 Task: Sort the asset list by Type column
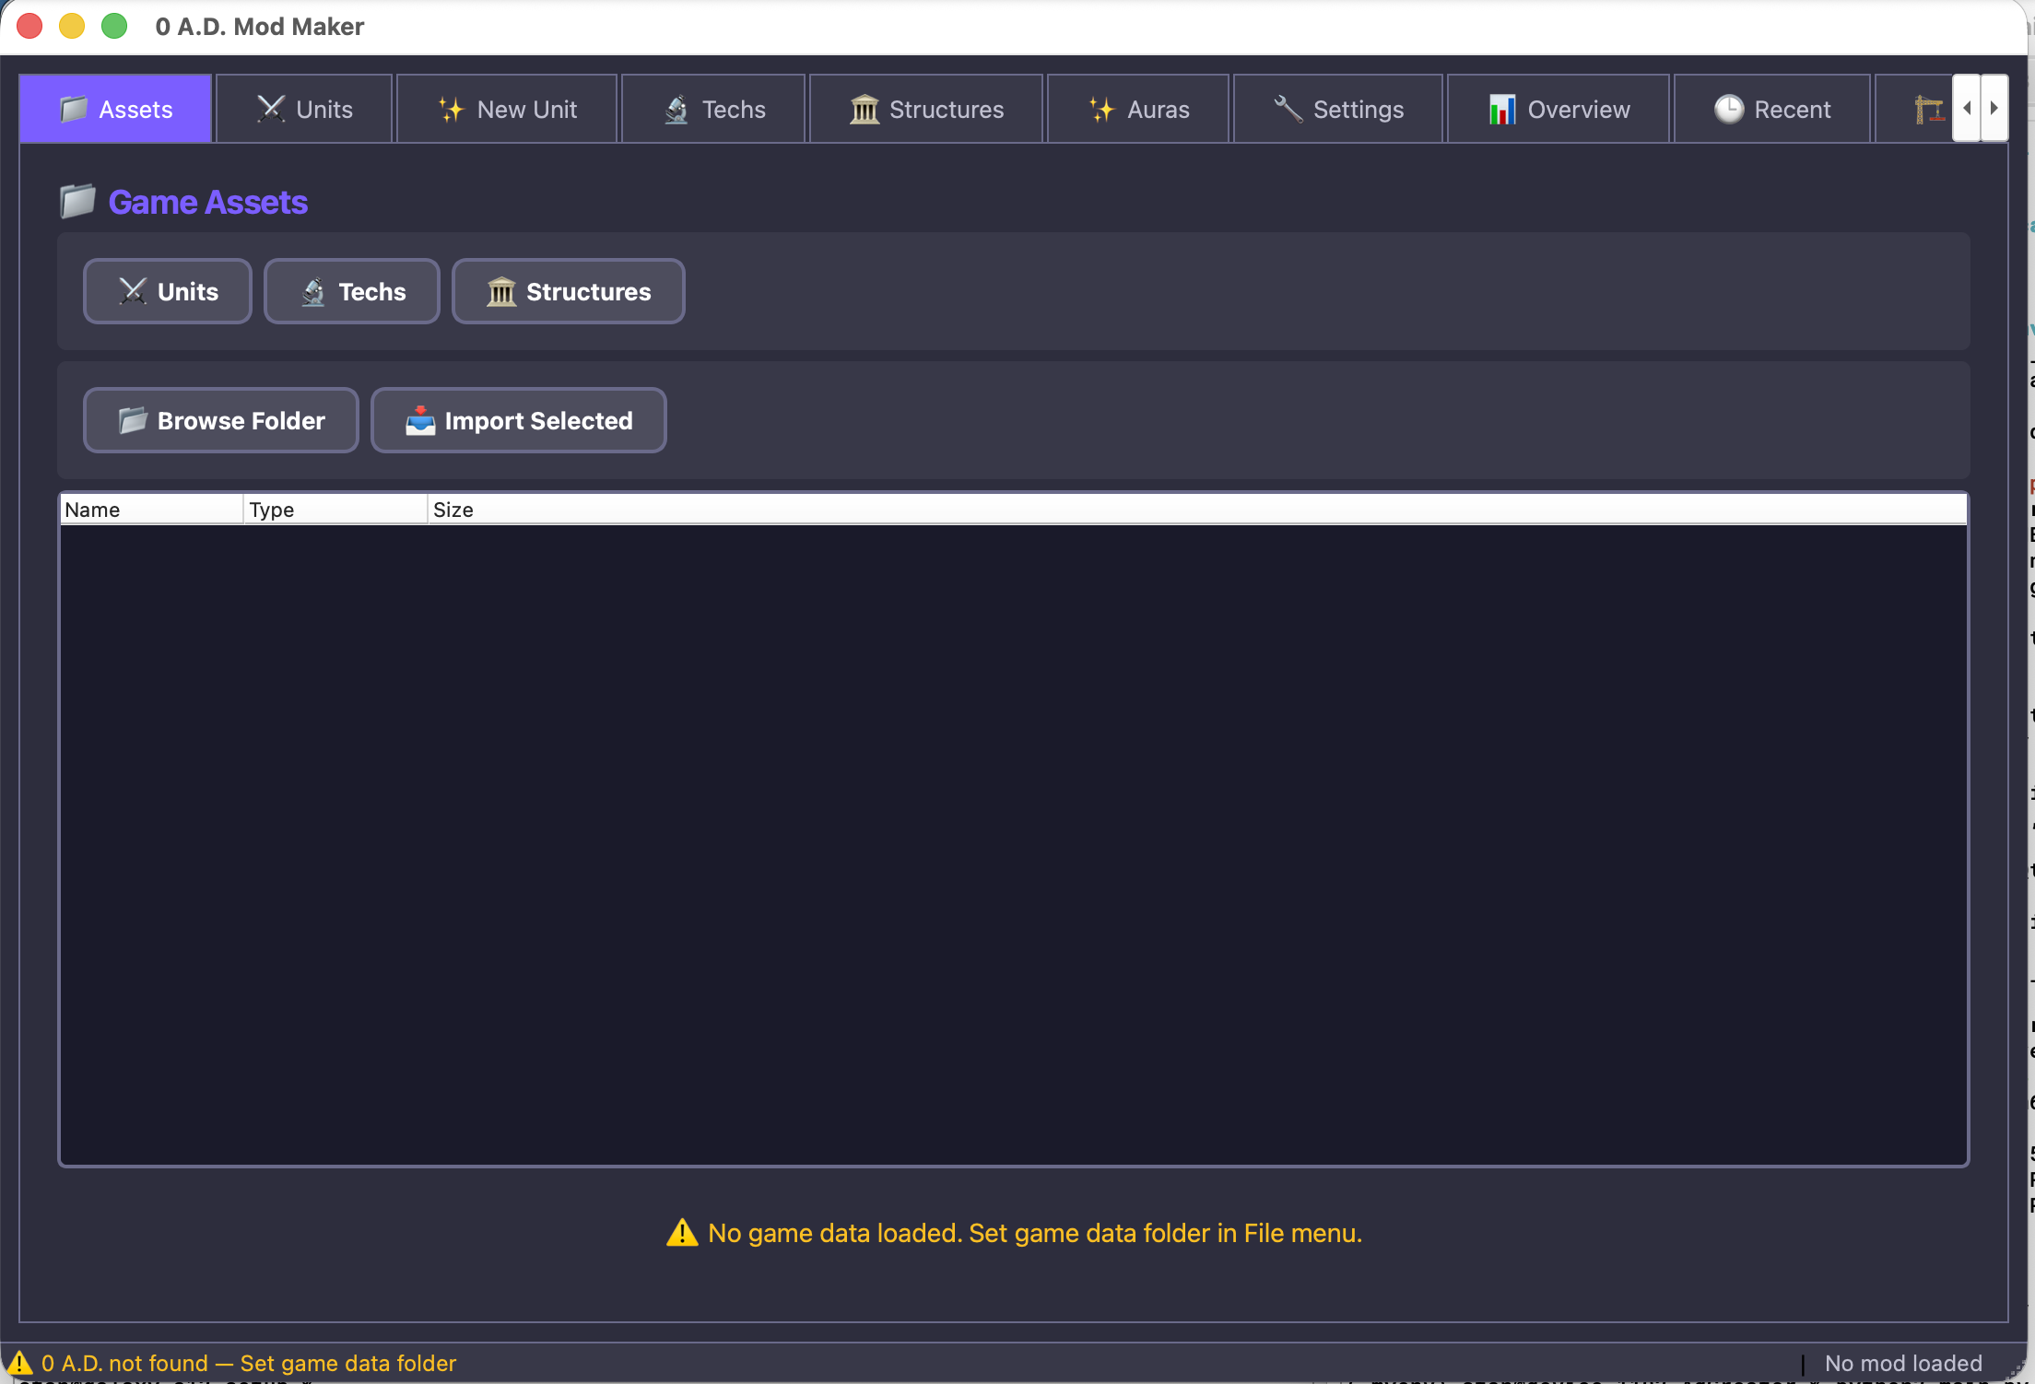click(x=335, y=510)
